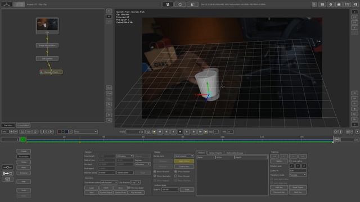The height and width of the screenshot is (202, 360).
Task: Select the Geometry Track node
Action: [51, 72]
